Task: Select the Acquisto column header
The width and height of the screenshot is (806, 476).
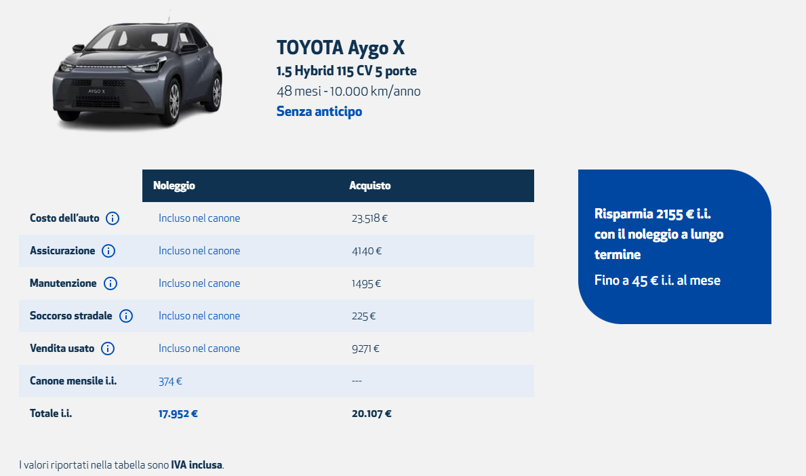Action: 369,186
